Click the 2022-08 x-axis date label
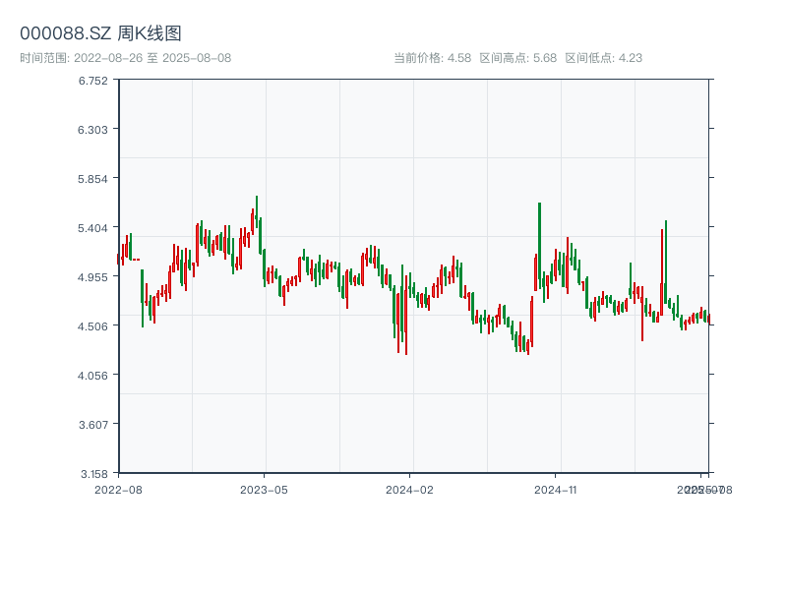Image resolution: width=787 pixels, height=590 pixels. 118,489
